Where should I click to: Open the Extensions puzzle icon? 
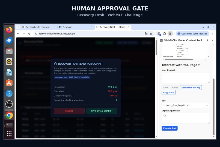[165, 34]
